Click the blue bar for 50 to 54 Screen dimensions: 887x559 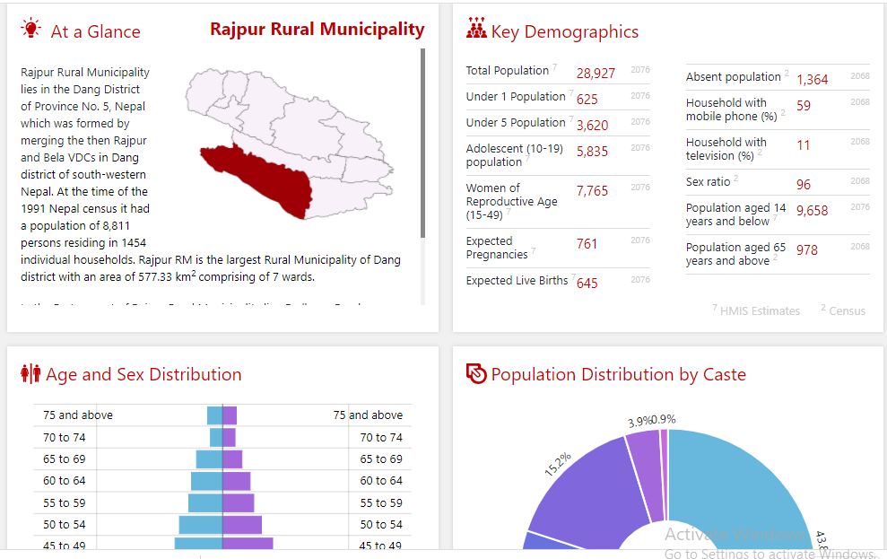click(201, 525)
